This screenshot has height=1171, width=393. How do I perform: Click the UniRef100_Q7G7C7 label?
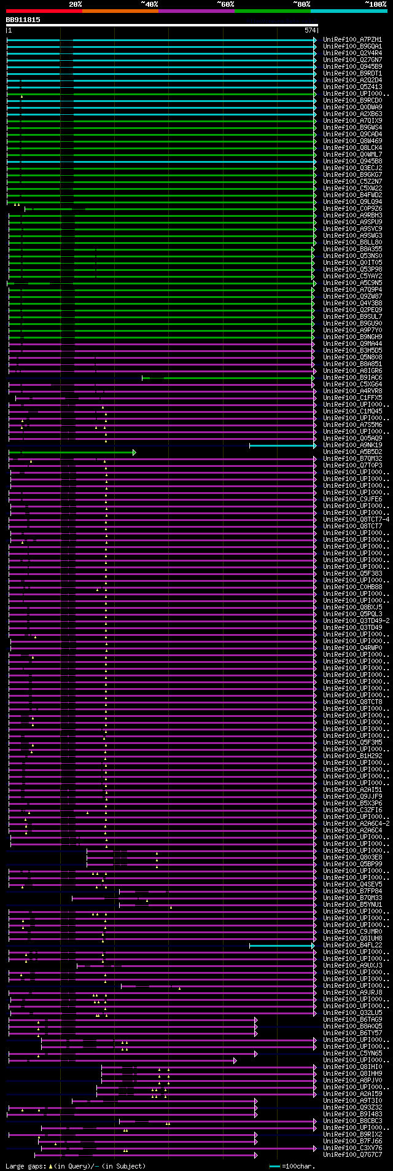pyautogui.click(x=352, y=1154)
